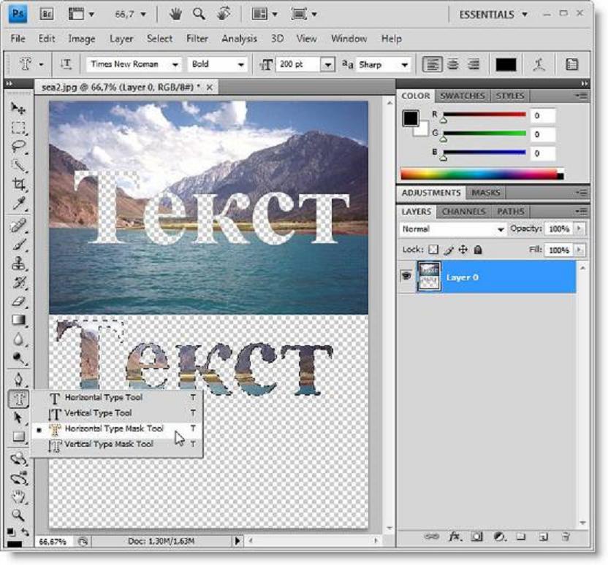
Task: Expand the Opacity slider arrow
Action: 579,228
